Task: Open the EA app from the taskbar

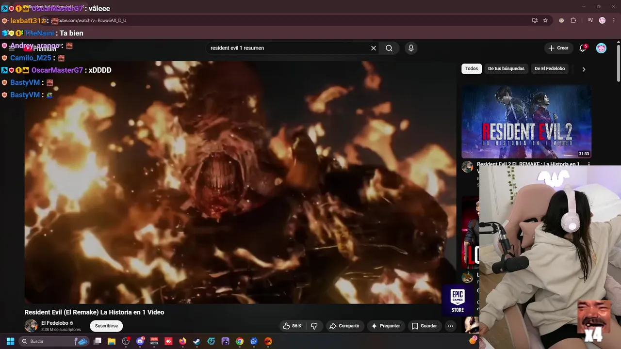Action: click(x=268, y=341)
